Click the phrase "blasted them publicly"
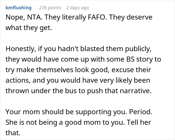This screenshot has height=140, width=175. (x=116, y=49)
